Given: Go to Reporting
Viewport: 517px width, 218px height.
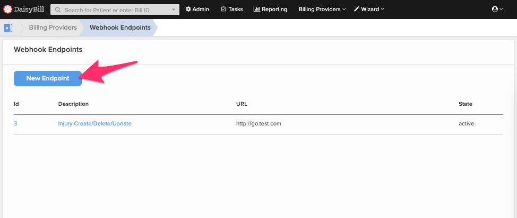Looking at the screenshot, I should coord(270,9).
